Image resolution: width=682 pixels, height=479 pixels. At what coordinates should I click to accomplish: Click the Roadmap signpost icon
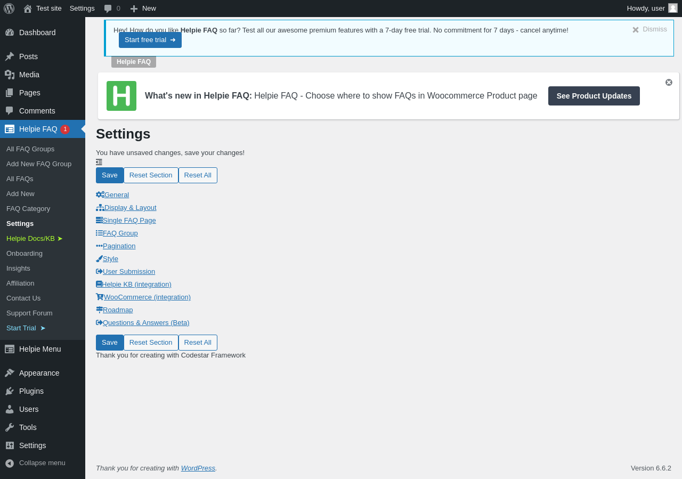[99, 310]
